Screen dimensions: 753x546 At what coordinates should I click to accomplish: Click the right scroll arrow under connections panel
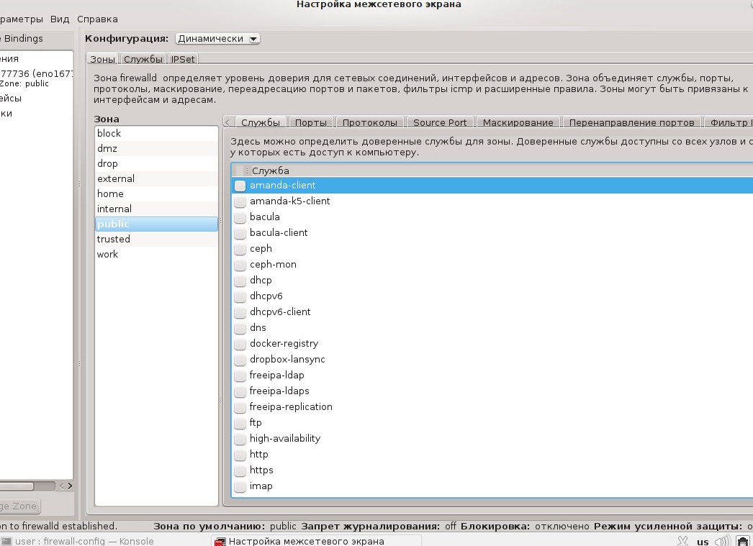point(70,486)
